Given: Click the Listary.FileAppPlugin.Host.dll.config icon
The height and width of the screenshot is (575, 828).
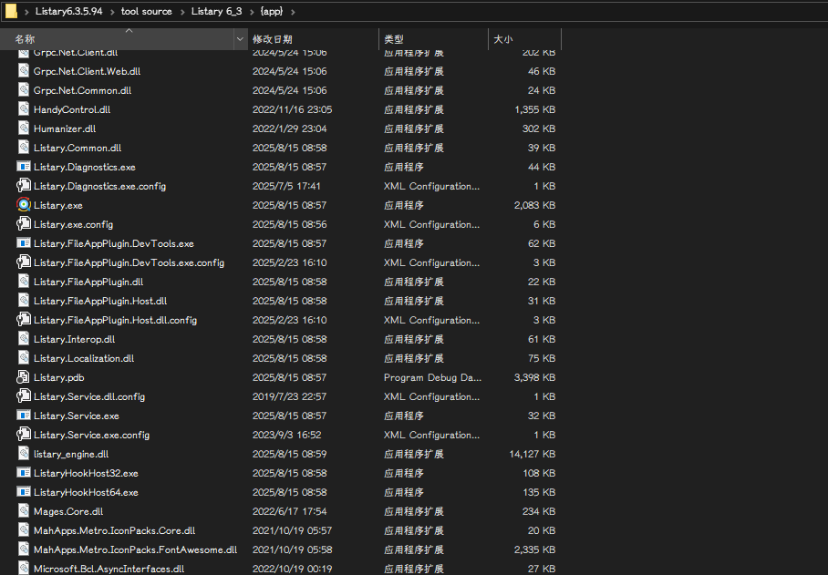Looking at the screenshot, I should [x=24, y=320].
